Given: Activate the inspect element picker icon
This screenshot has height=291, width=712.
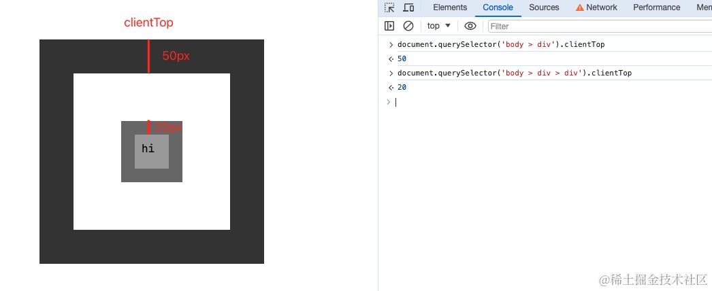Looking at the screenshot, I should 389,7.
